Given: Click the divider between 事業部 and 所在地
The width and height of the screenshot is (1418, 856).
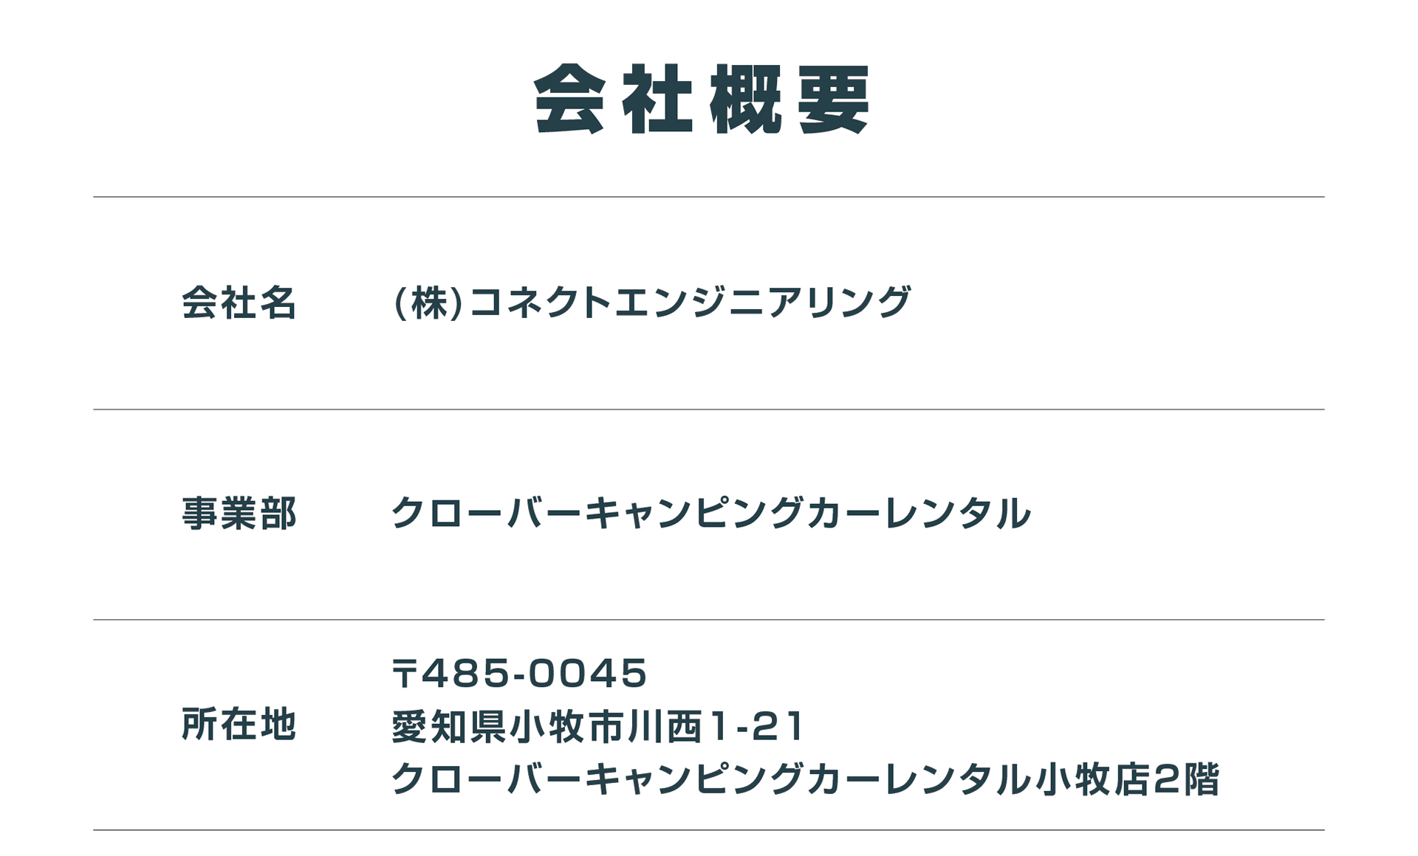Looking at the screenshot, I should pos(709,620).
